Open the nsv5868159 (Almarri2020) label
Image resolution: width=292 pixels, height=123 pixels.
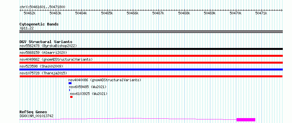43,53
